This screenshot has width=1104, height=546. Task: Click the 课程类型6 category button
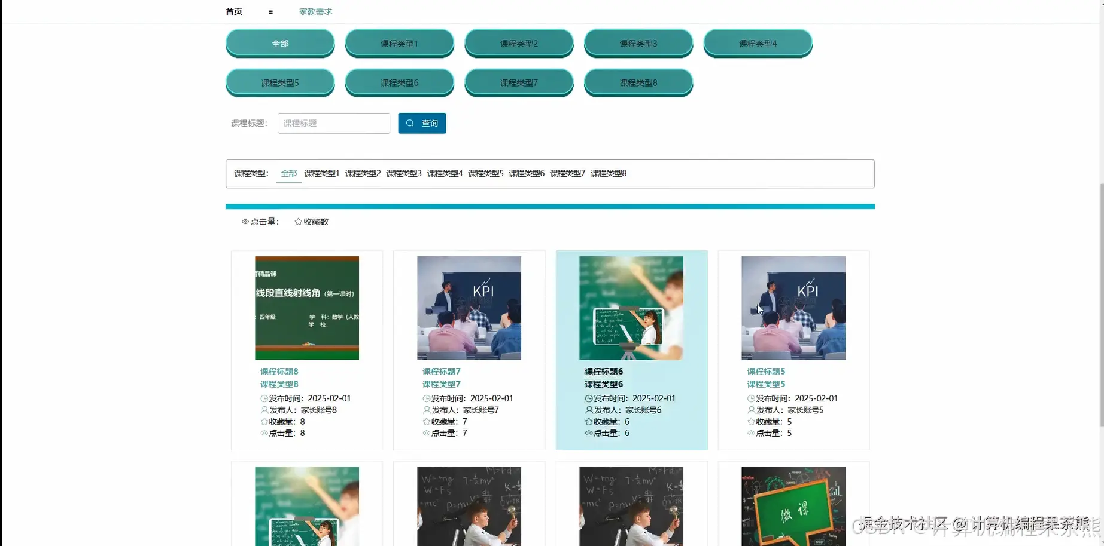[x=399, y=82]
